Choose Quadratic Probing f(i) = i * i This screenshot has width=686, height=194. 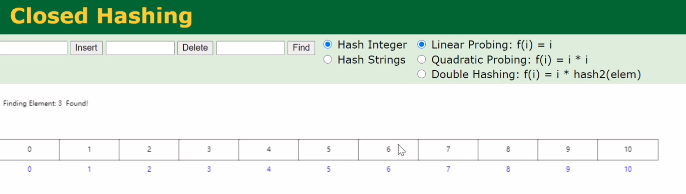(x=421, y=60)
